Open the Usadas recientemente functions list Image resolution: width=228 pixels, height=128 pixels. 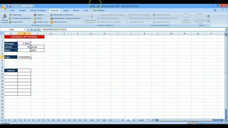[21, 18]
